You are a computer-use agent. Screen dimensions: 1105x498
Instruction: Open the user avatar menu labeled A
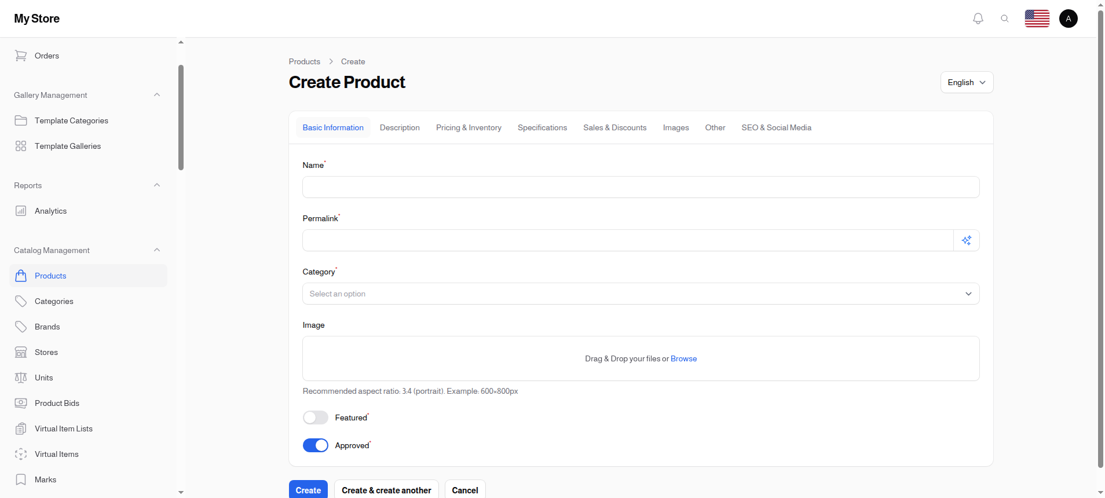(x=1069, y=19)
